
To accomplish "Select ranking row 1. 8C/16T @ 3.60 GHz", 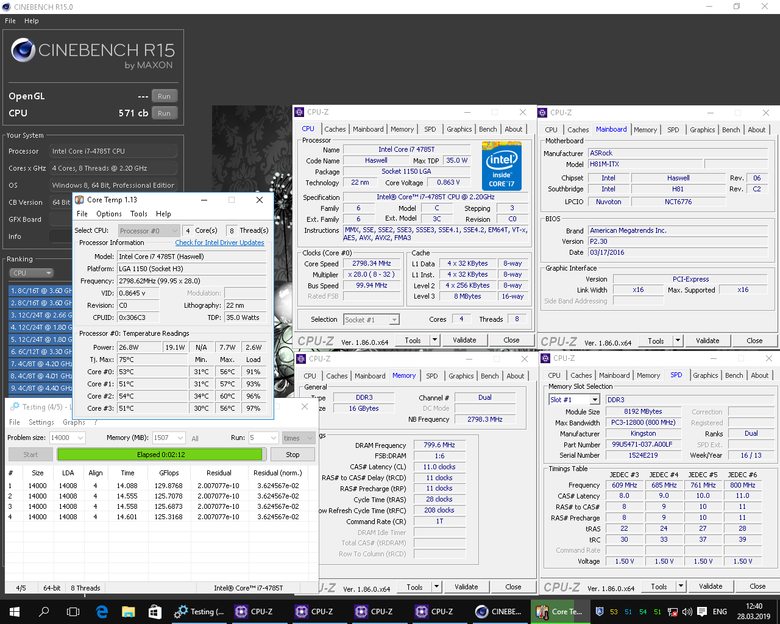I will [41, 291].
